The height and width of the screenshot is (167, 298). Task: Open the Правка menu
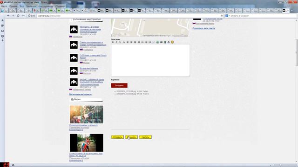point(14,6)
